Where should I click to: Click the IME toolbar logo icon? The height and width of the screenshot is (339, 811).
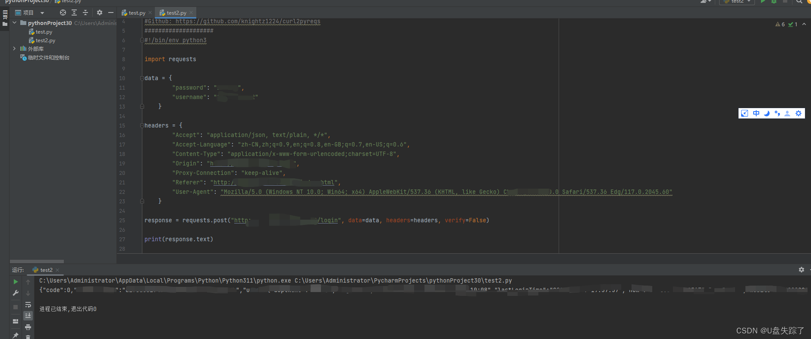point(745,113)
